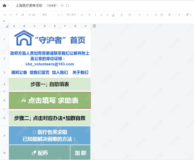194x160 pixels.
Task: Click the folder icon beside the star
Action: click(67, 5)
